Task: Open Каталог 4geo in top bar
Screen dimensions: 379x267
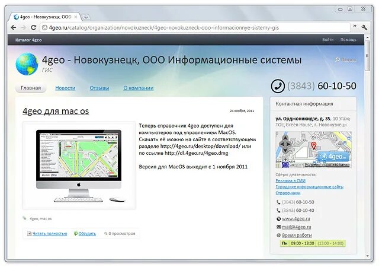Action: 28,40
